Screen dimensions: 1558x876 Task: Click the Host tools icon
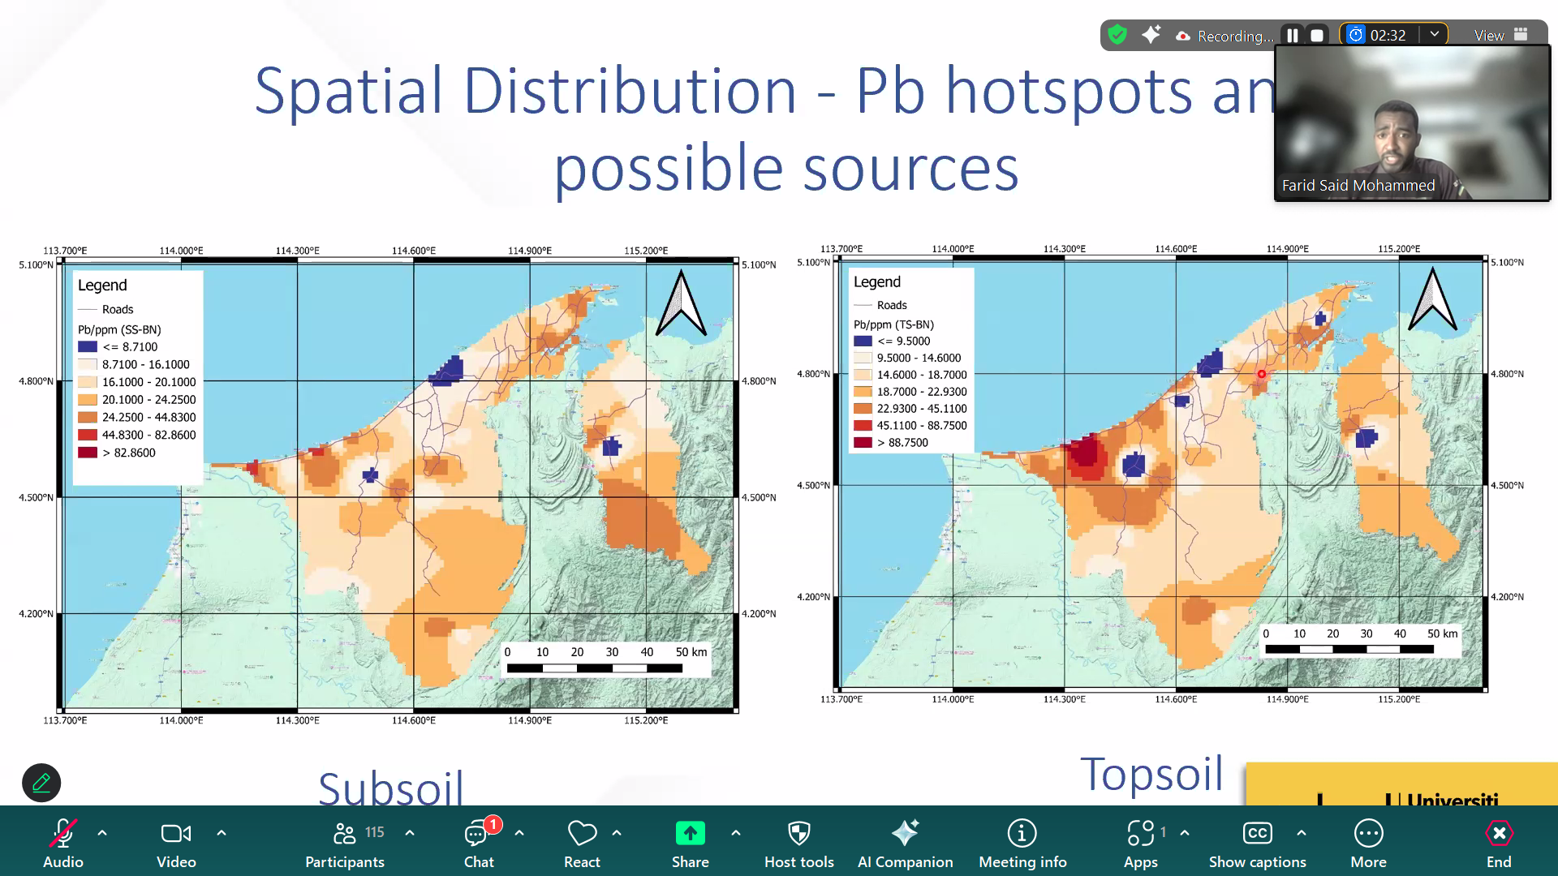pyautogui.click(x=798, y=841)
